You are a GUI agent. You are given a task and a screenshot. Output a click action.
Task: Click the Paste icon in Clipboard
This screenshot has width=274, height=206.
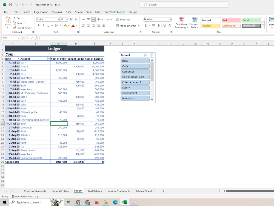tap(8, 20)
